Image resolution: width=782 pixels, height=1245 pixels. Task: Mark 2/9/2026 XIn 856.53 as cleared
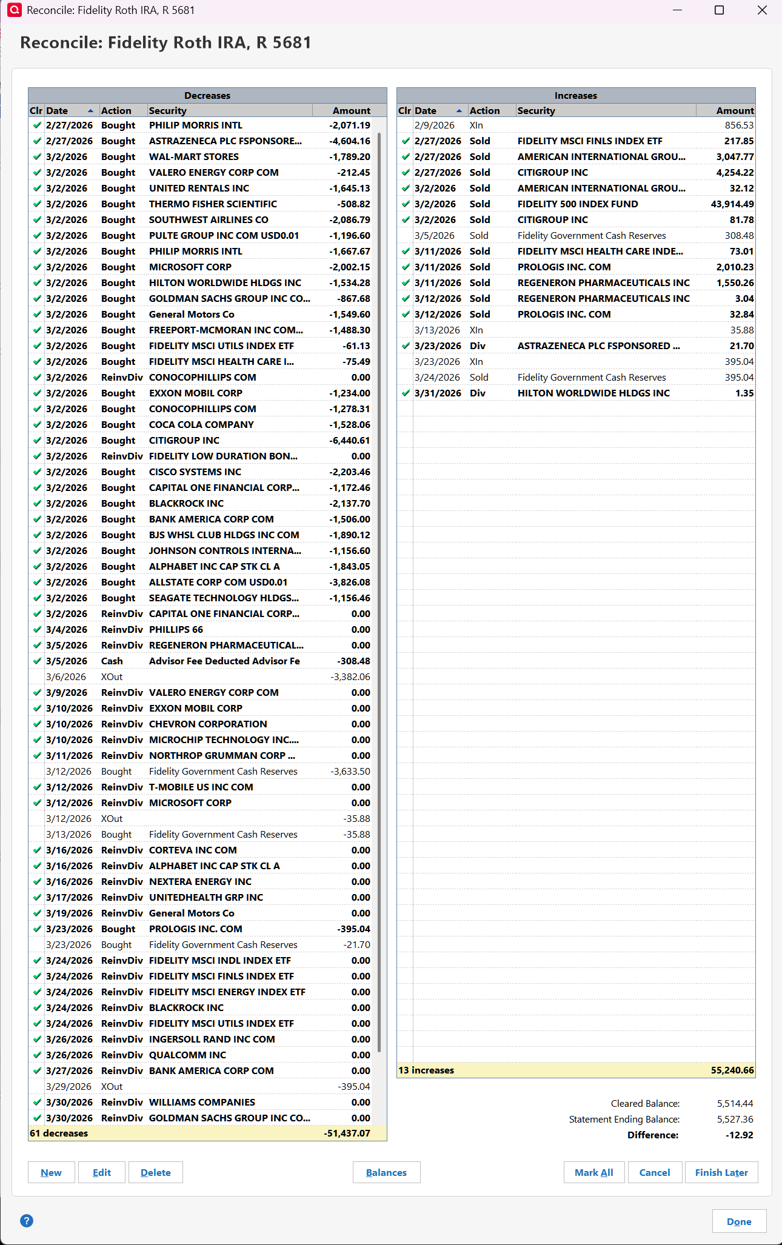(x=405, y=125)
